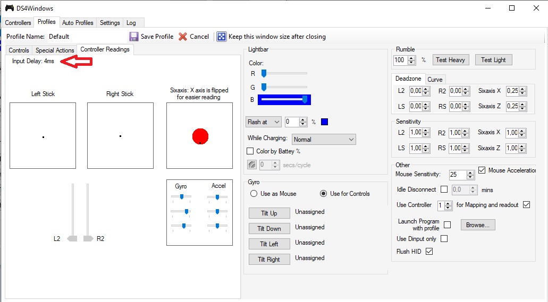Click the red Sixaxis position dot
The height and width of the screenshot is (302, 548).
pyautogui.click(x=200, y=136)
